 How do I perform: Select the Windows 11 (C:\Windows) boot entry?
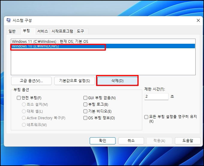[103, 41]
